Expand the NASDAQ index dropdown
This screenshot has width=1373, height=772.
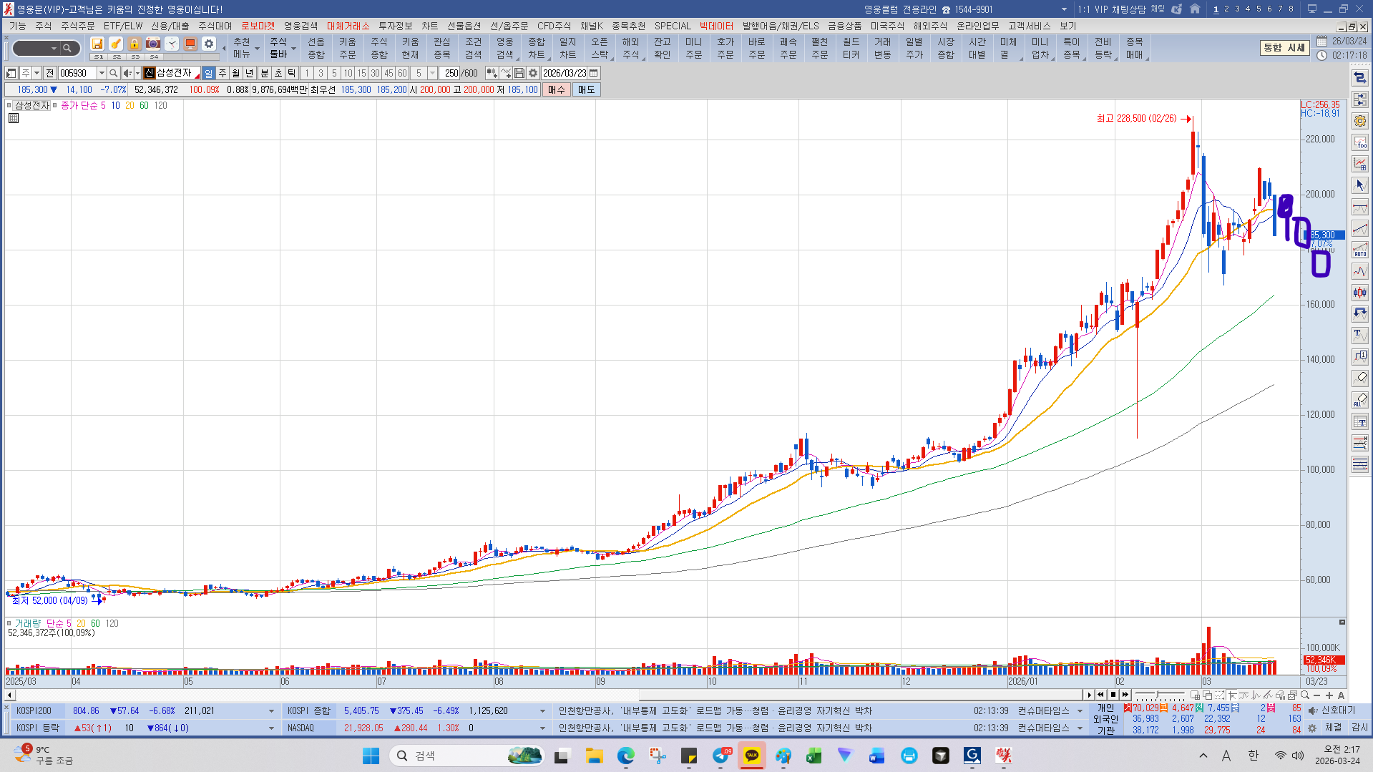542,728
